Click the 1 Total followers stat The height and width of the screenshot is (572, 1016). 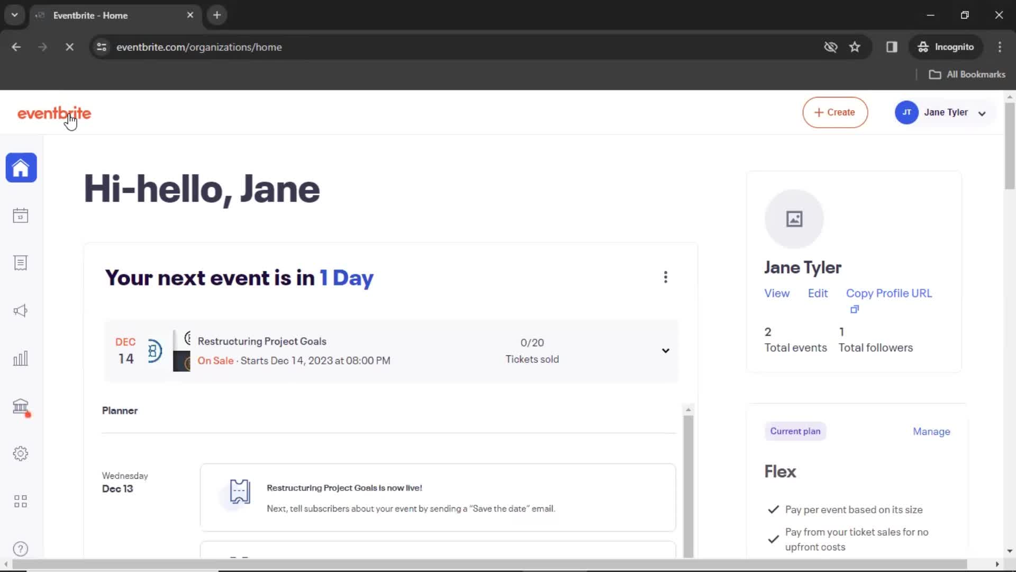pos(876,339)
